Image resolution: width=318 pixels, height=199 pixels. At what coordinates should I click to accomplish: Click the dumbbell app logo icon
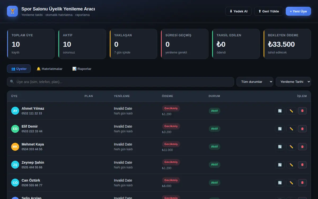(12, 11)
